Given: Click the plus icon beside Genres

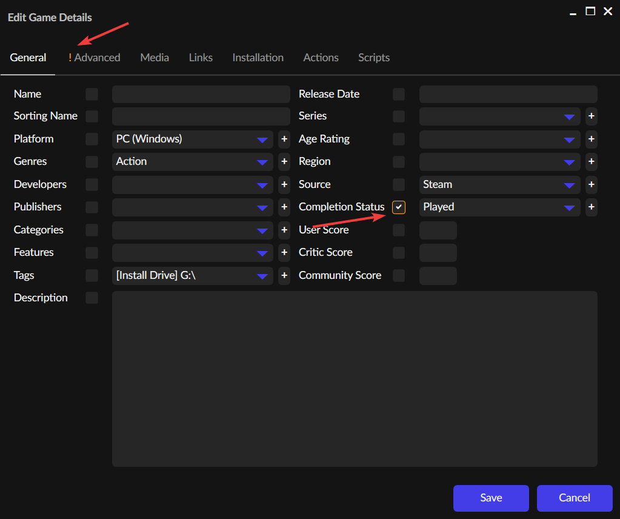Looking at the screenshot, I should [x=284, y=162].
